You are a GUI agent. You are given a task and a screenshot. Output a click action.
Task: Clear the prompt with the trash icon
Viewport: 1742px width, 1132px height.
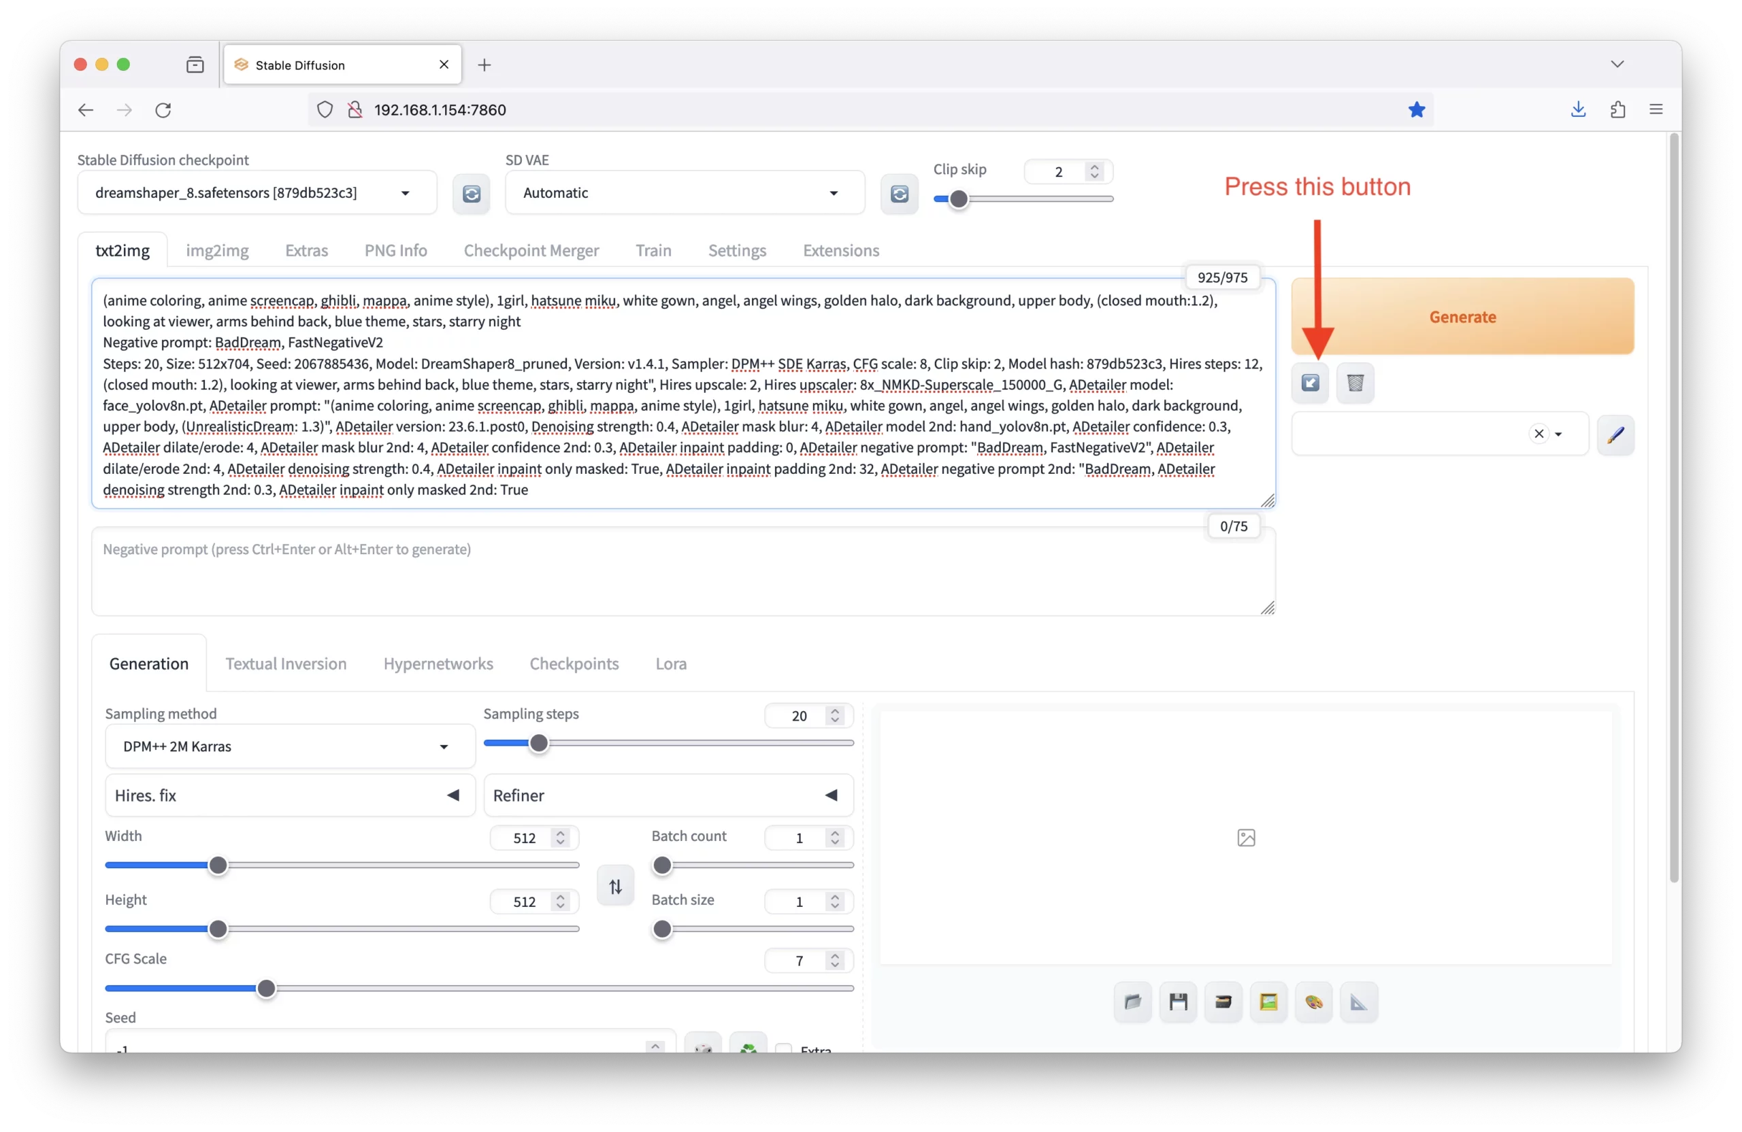pyautogui.click(x=1355, y=383)
